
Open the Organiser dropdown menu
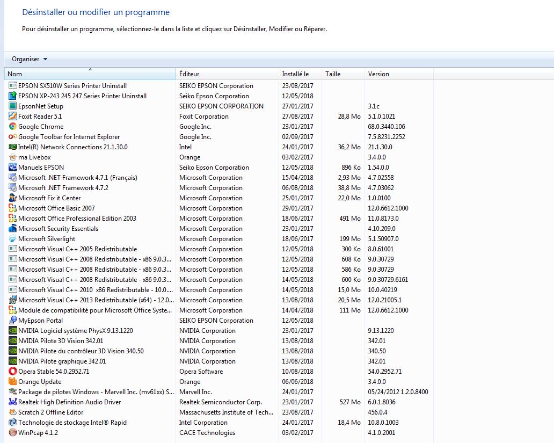[30, 59]
